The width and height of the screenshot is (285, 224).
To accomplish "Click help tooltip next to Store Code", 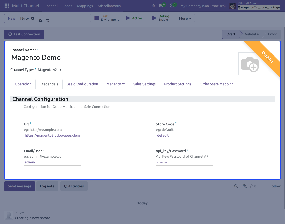I will [176, 123].
